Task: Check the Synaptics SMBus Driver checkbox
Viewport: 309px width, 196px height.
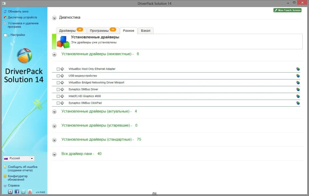Action: click(58, 89)
